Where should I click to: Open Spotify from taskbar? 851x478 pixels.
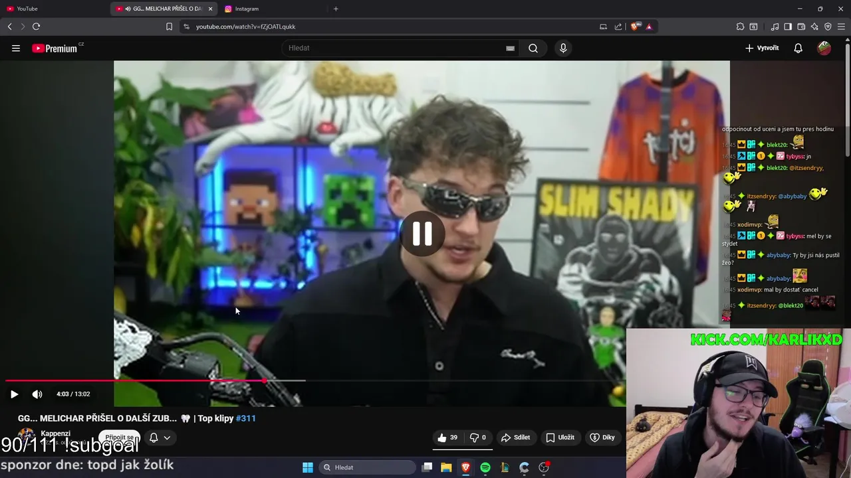(485, 467)
